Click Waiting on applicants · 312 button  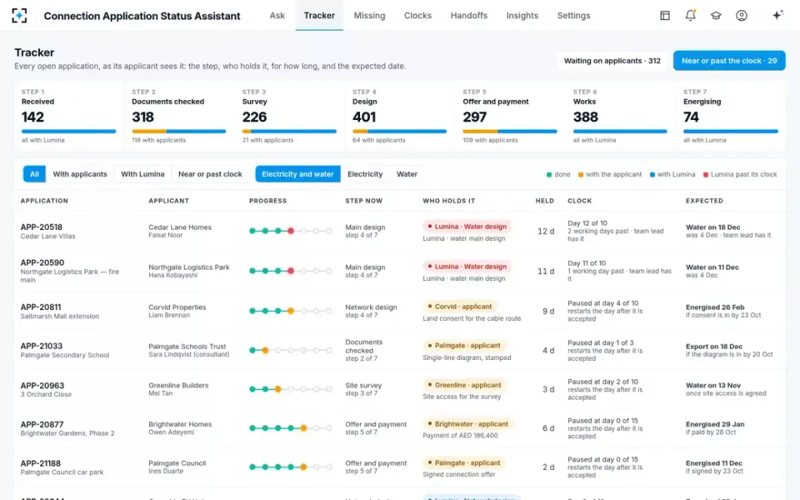612,61
